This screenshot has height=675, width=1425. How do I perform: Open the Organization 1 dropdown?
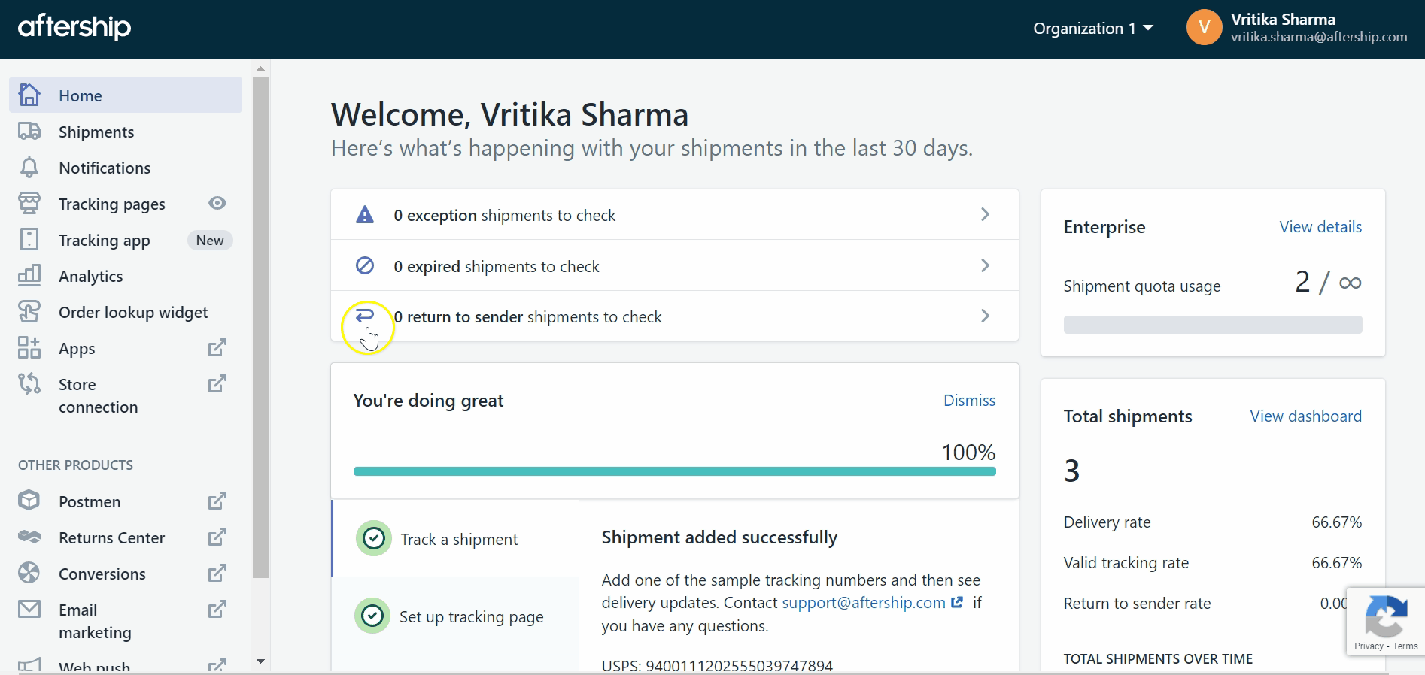pyautogui.click(x=1092, y=29)
